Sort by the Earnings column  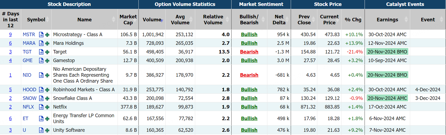click(387, 19)
